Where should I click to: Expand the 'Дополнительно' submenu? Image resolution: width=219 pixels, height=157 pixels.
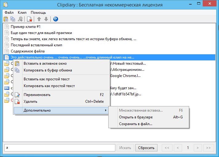coord(61,110)
